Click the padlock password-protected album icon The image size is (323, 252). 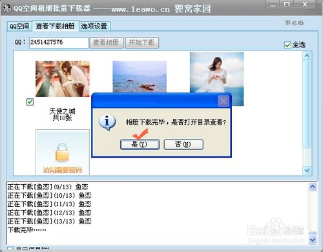pos(62,152)
